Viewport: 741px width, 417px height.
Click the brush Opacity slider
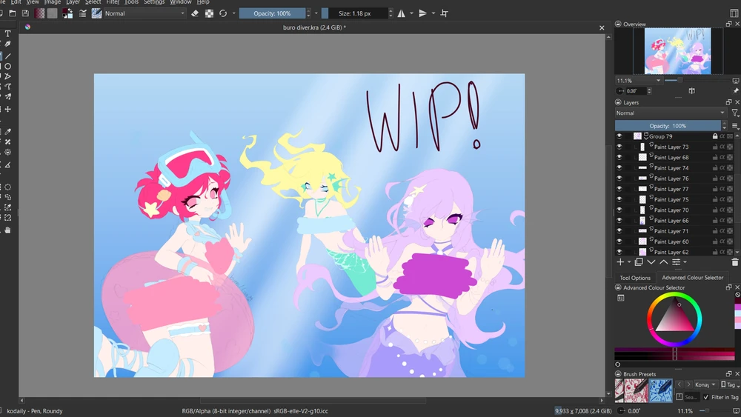273,13
